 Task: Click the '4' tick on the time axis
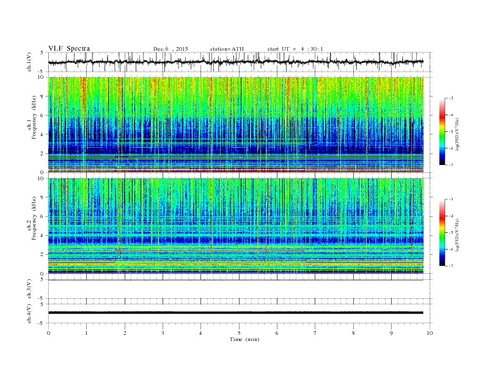coord(201,333)
